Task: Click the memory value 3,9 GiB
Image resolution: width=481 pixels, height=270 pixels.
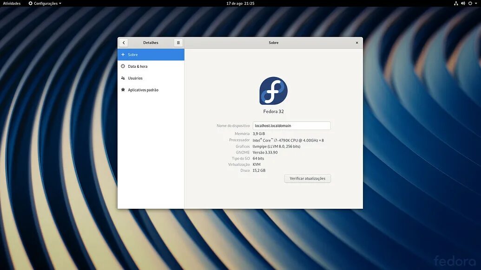Action: click(258, 134)
